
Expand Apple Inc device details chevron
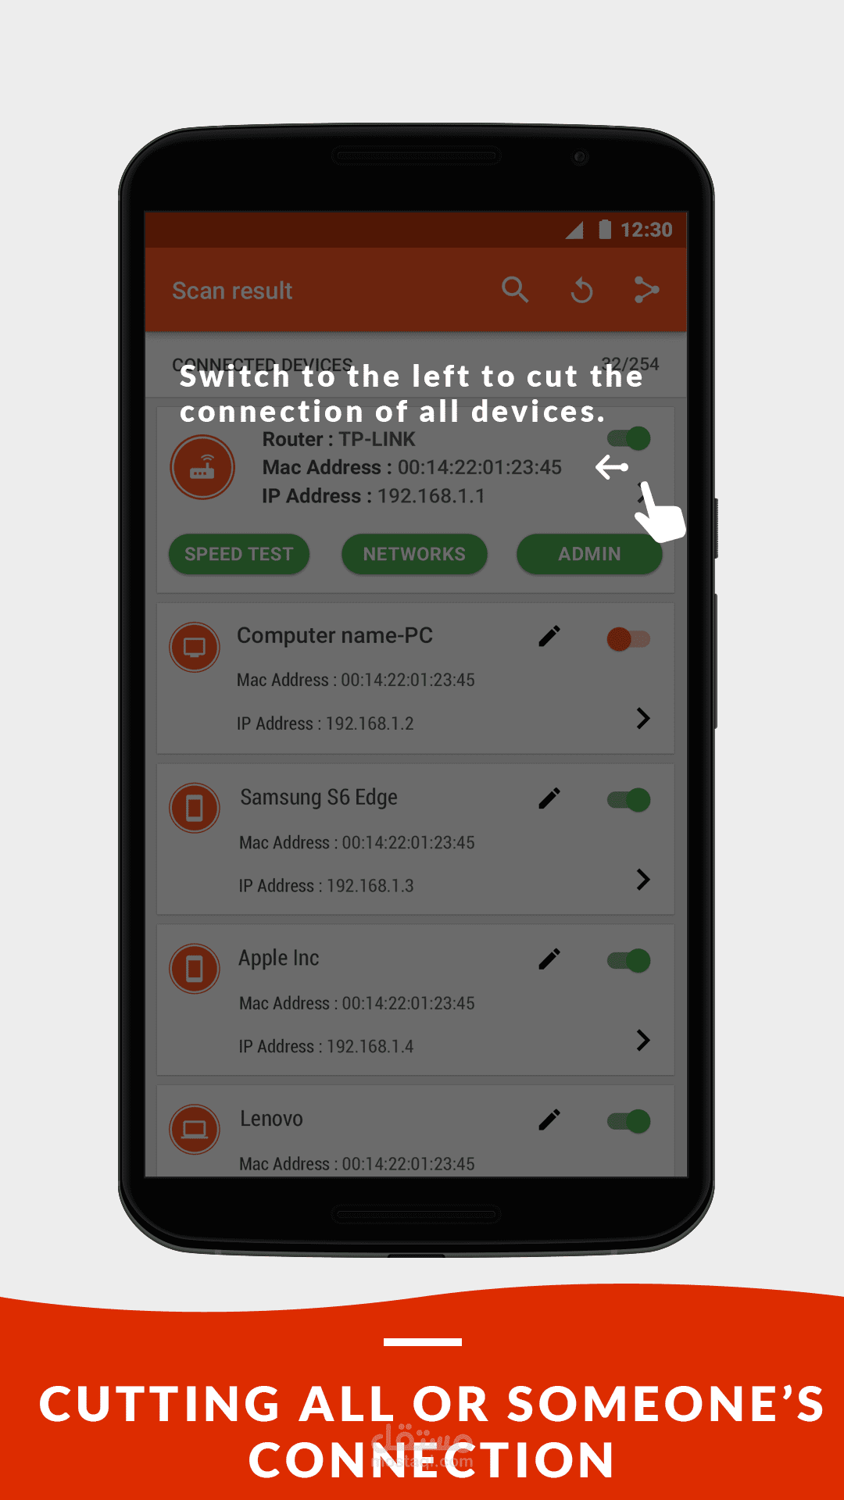coord(643,1041)
